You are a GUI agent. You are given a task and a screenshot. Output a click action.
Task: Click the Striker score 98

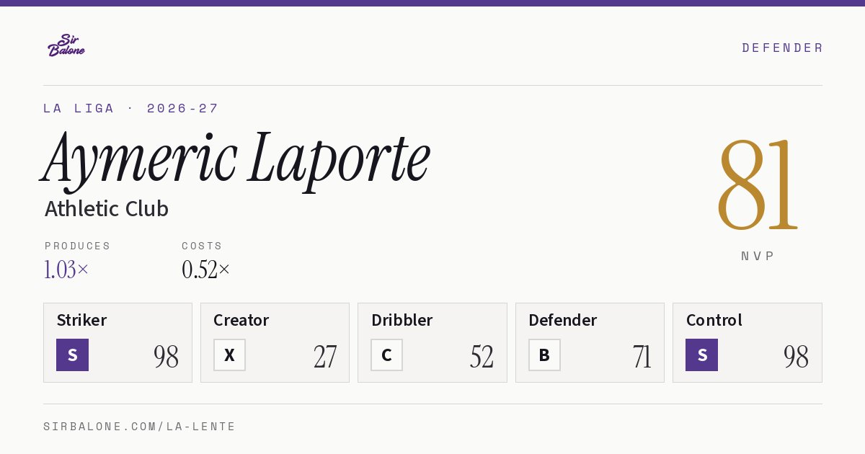click(x=166, y=357)
